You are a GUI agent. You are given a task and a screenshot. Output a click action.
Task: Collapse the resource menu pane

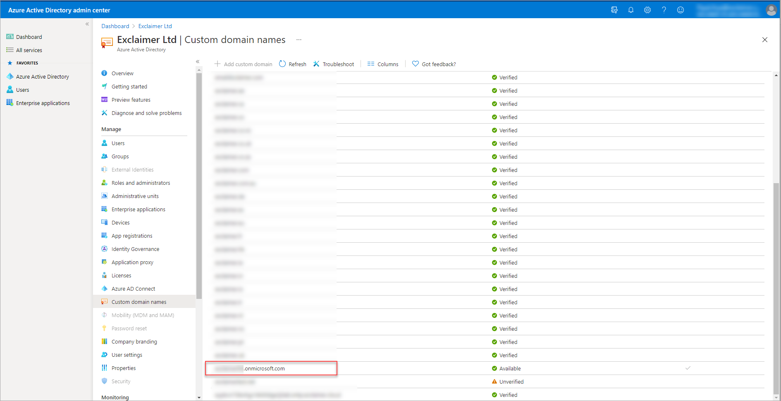coord(198,62)
